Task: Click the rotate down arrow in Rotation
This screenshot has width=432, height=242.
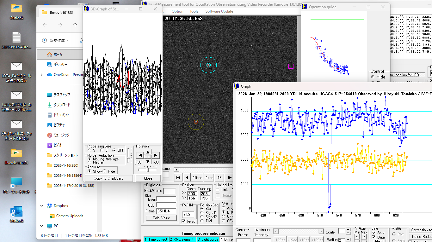Action: click(x=148, y=162)
